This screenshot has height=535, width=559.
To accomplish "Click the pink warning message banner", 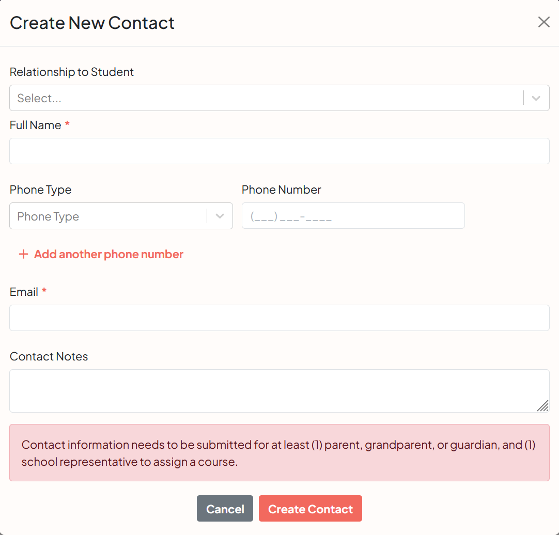I will pyautogui.click(x=279, y=453).
